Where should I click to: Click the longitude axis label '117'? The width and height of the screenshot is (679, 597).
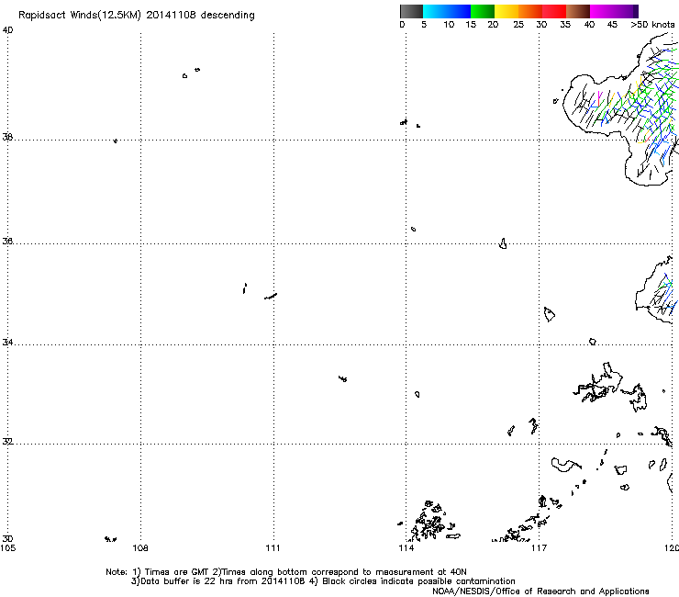point(540,548)
